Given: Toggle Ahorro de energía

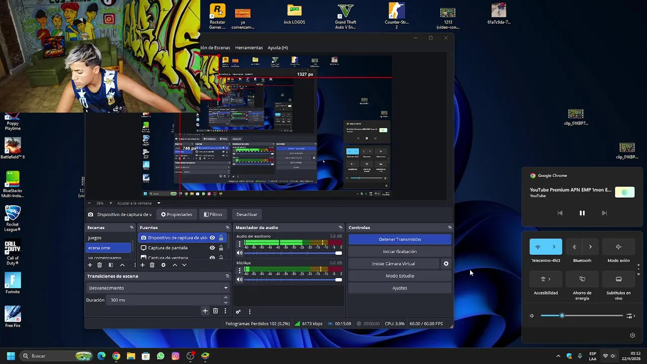Looking at the screenshot, I should click(582, 279).
